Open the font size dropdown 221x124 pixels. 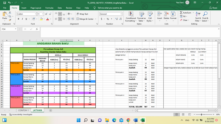coord(43,14)
